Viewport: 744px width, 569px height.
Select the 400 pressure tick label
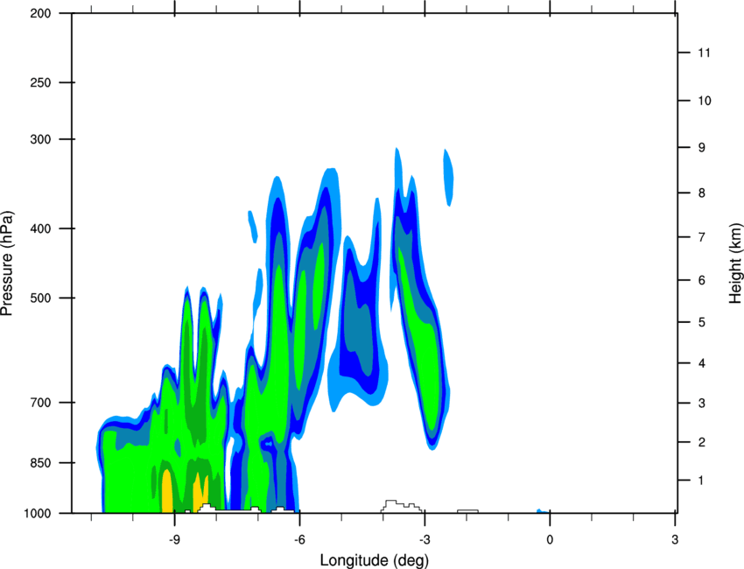pyautogui.click(x=40, y=228)
